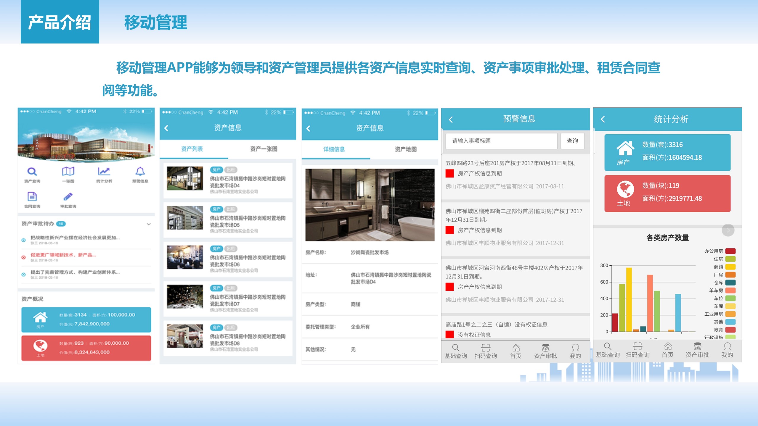Open 统计分析 chart icon on home

point(104,172)
